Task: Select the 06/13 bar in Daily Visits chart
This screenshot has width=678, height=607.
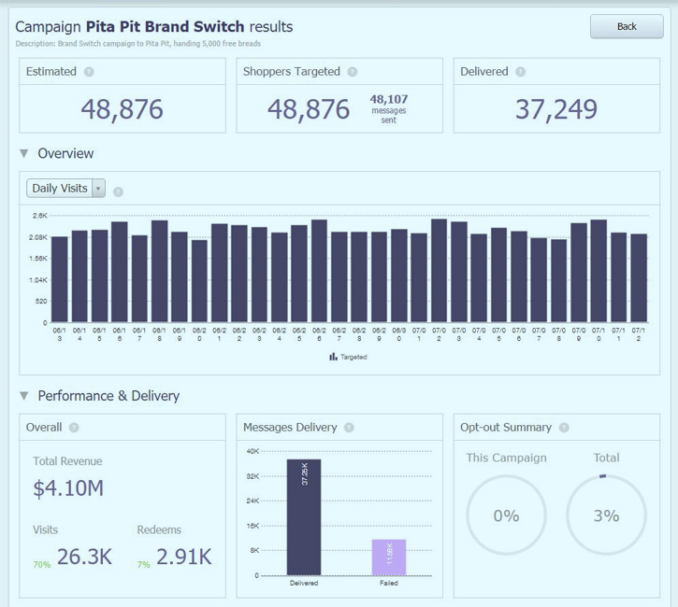Action: tap(60, 279)
